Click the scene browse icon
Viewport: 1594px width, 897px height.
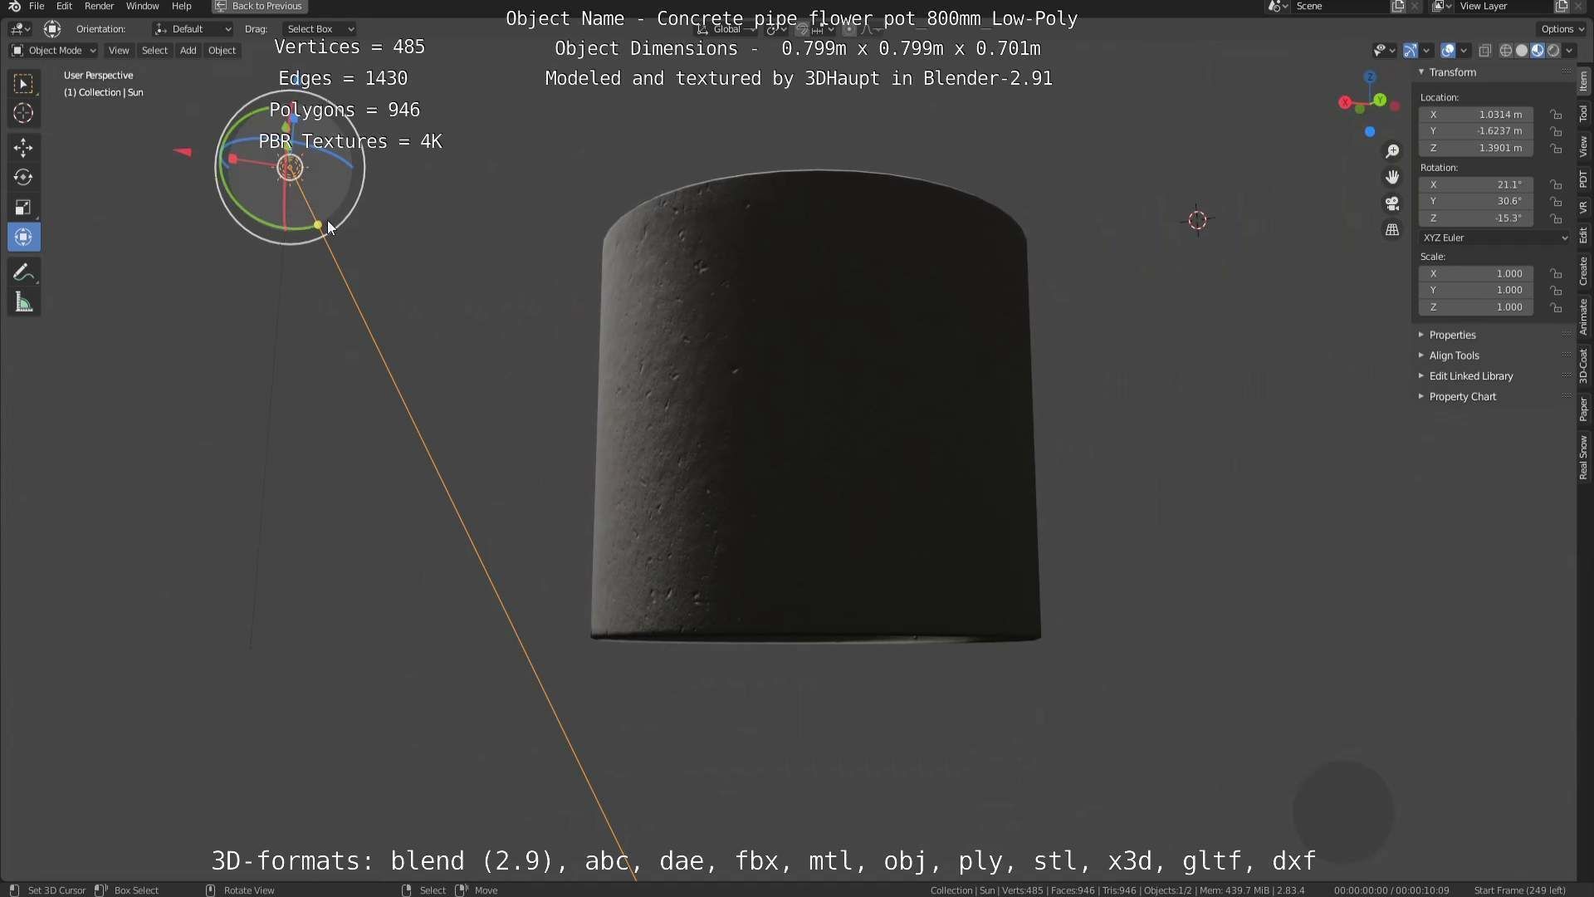click(x=1278, y=6)
